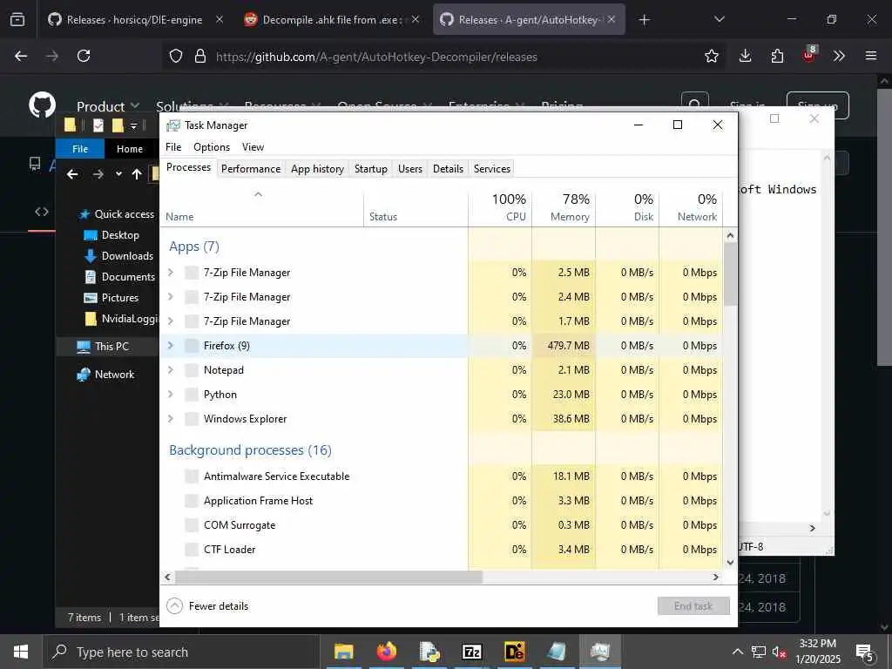Click the End task button
Viewport: 892px width, 669px height.
pos(693,606)
